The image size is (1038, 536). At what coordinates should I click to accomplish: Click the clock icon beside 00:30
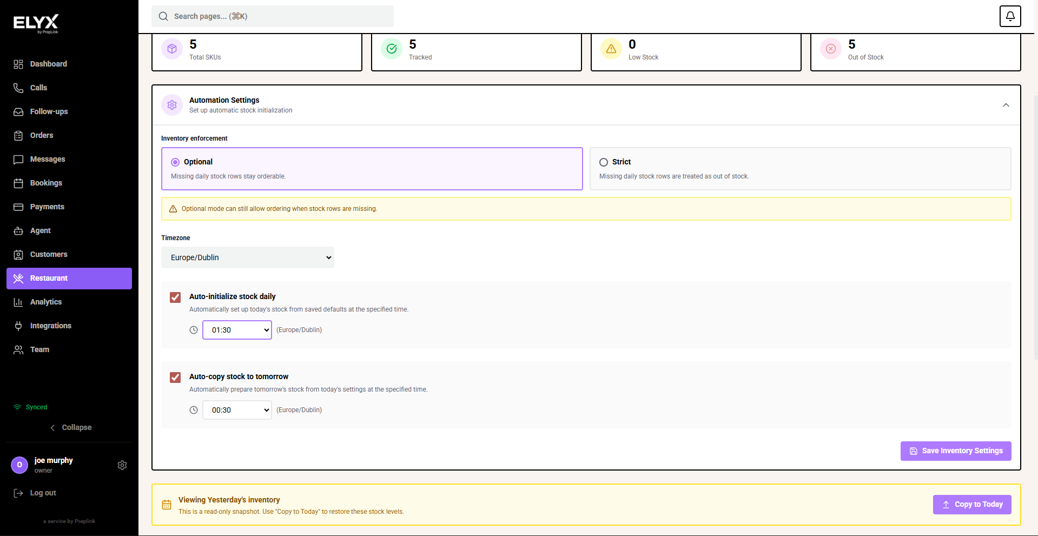(x=194, y=410)
